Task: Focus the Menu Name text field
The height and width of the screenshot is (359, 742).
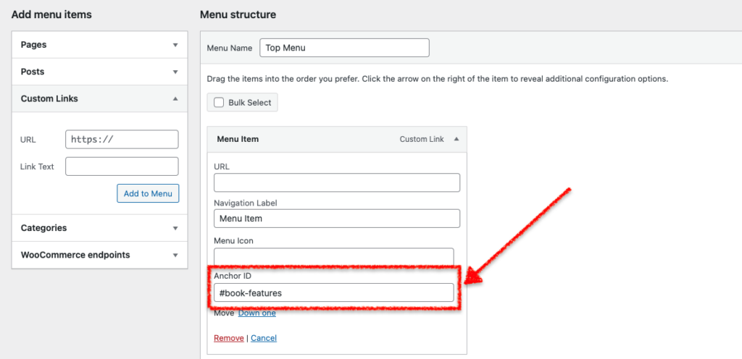Action: coord(344,48)
